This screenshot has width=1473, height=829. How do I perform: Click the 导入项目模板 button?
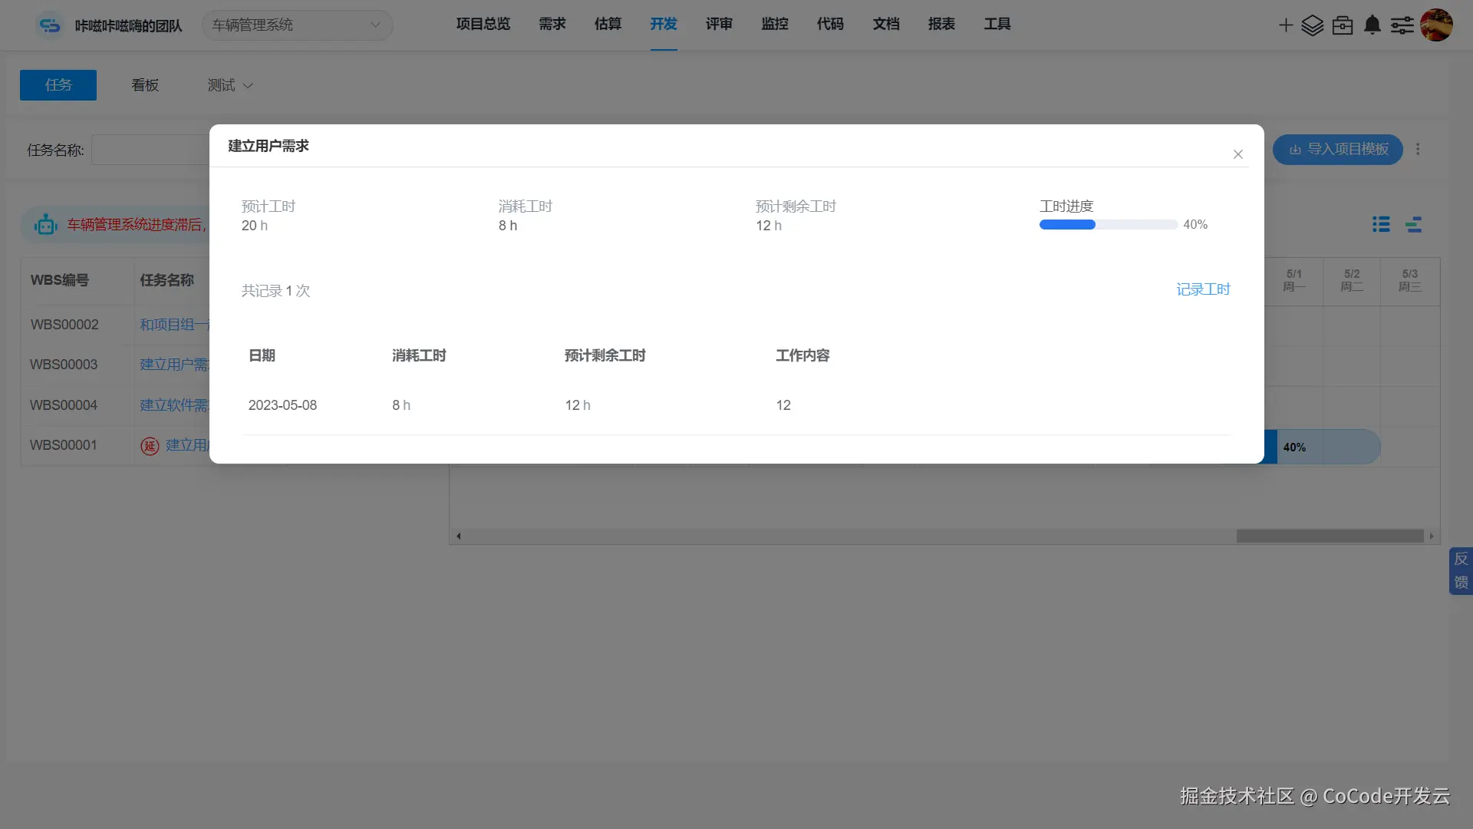tap(1337, 149)
